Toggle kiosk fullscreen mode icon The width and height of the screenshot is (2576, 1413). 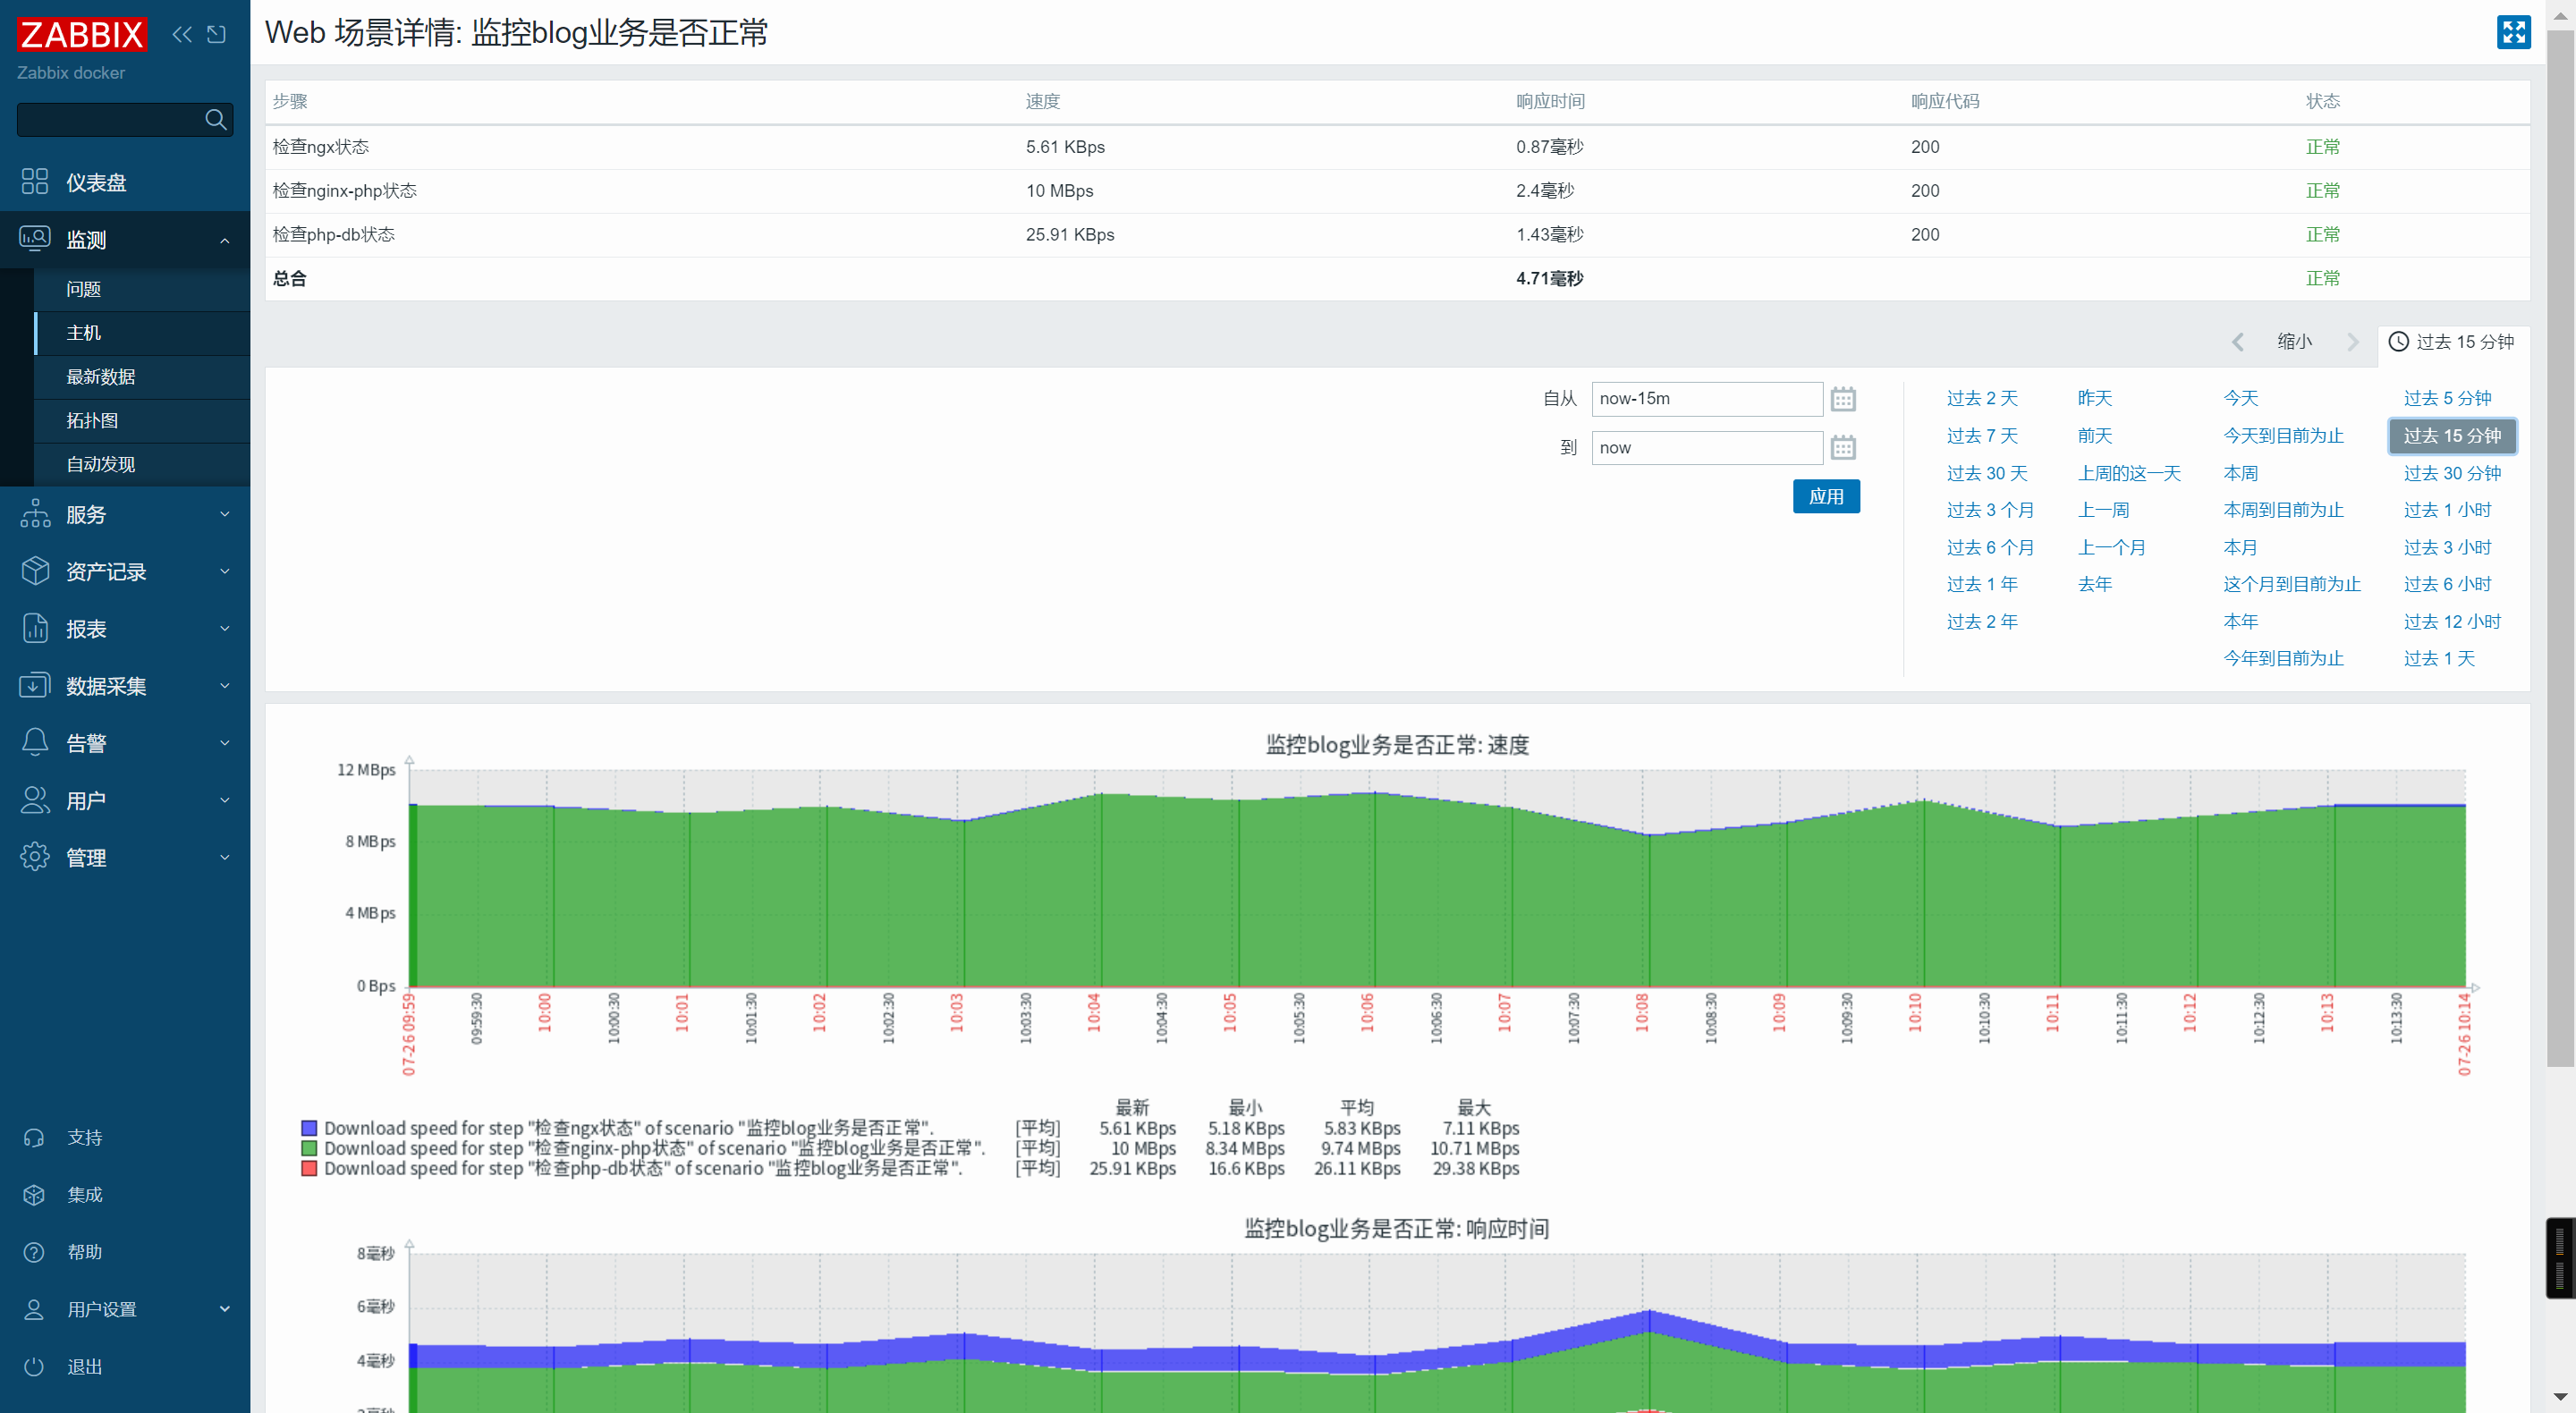coord(2513,32)
